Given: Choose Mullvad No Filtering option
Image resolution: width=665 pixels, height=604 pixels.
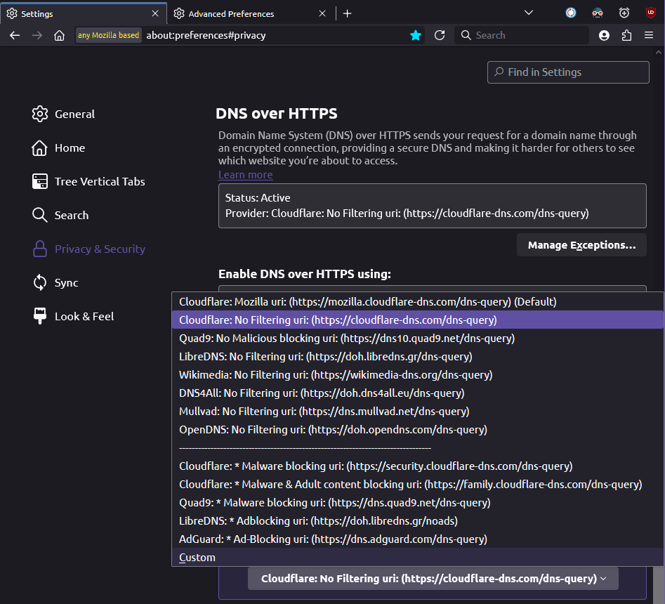Looking at the screenshot, I should (x=417, y=411).
